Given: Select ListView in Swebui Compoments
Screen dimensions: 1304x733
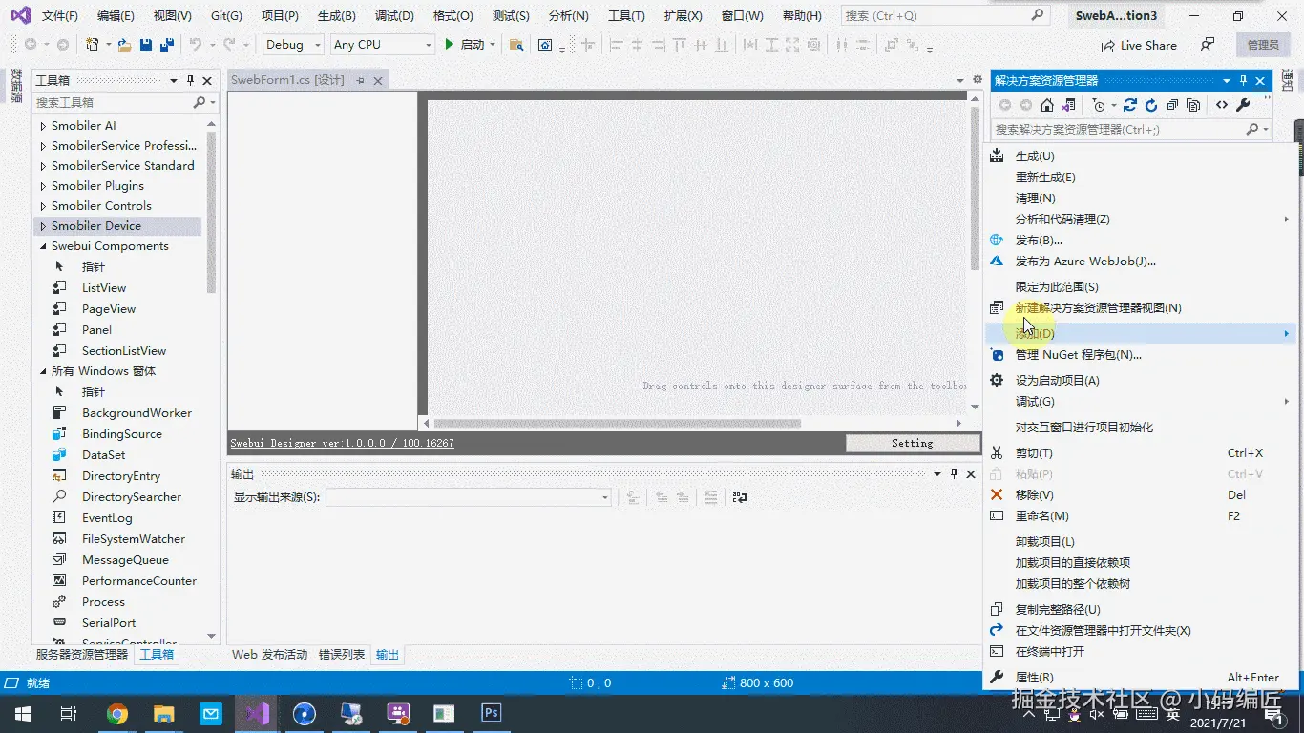Looking at the screenshot, I should coord(104,288).
